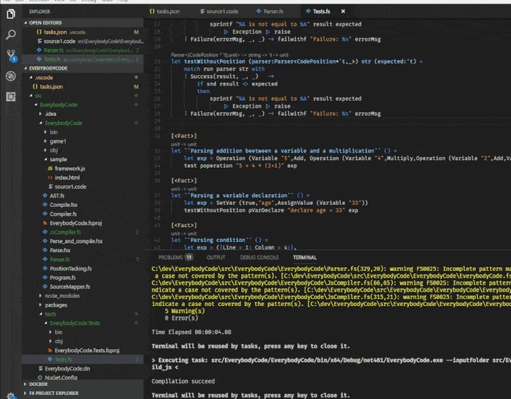
Task: Open tasks.json in Open Editors list
Action: click(83, 32)
